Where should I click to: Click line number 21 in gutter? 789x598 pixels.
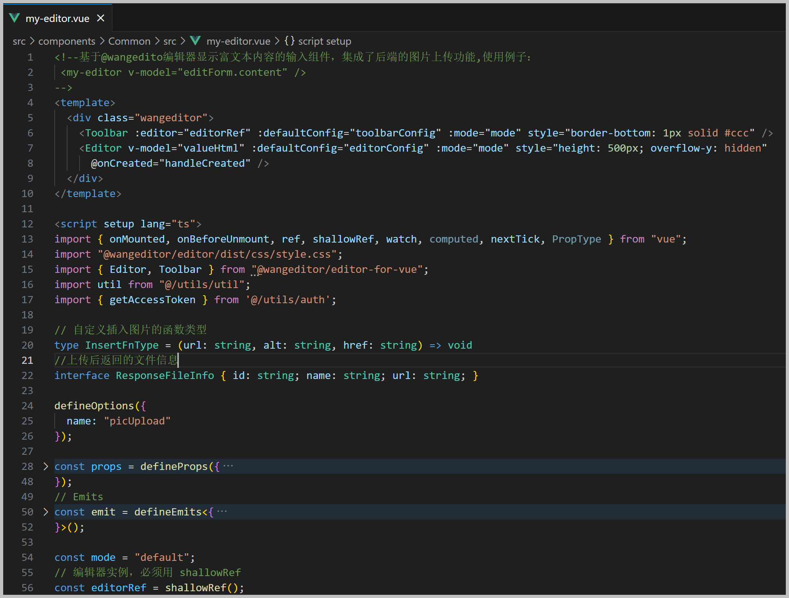[27, 360]
